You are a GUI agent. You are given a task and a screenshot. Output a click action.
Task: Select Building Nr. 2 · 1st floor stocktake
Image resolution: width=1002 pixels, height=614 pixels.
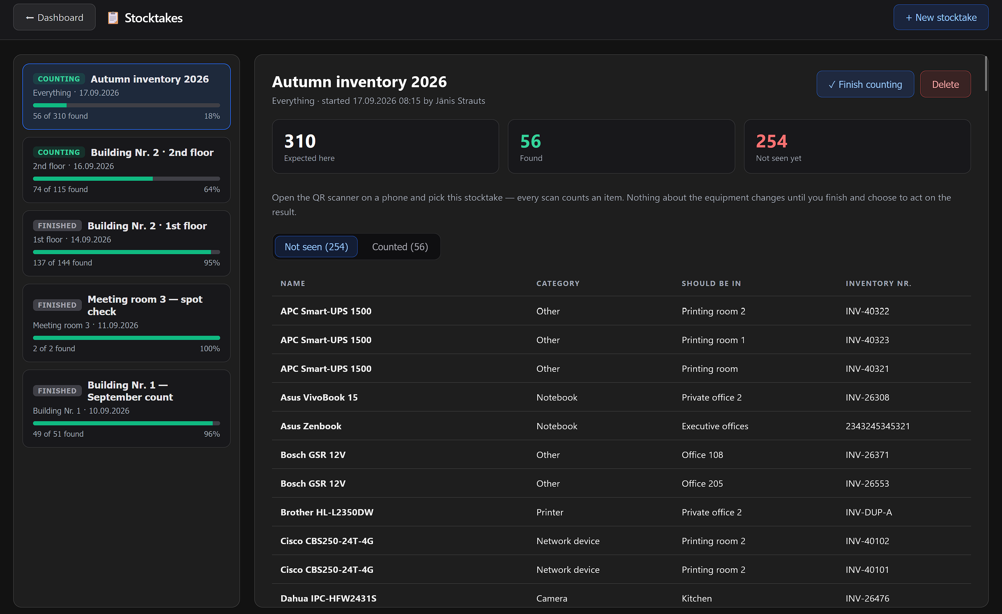click(127, 243)
